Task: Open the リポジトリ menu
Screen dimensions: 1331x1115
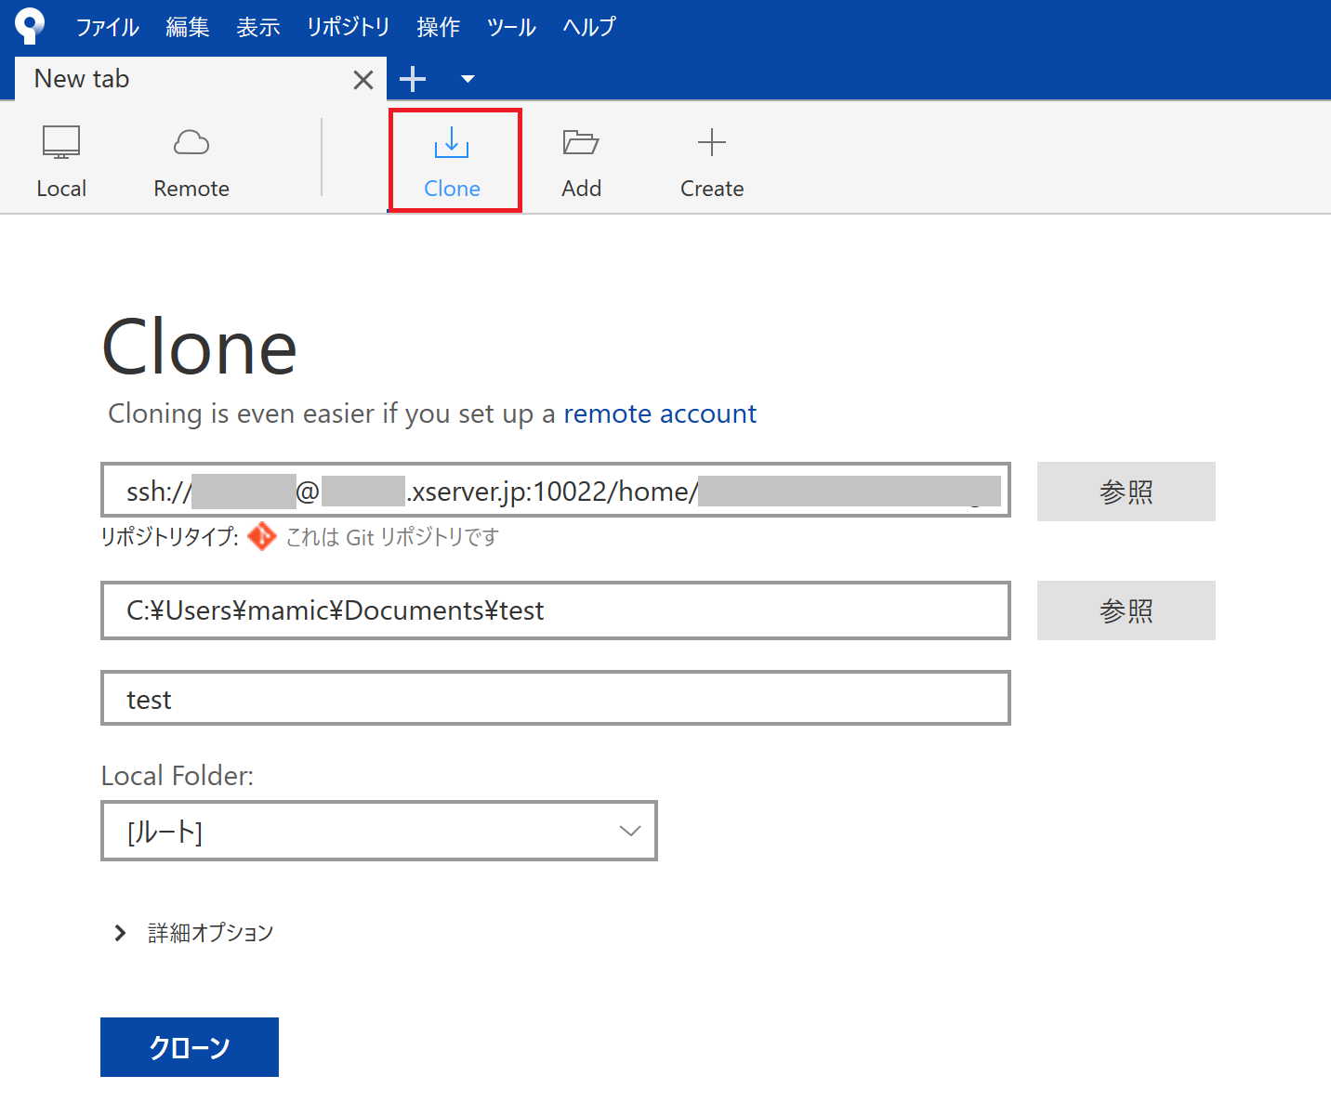Action: (x=348, y=27)
